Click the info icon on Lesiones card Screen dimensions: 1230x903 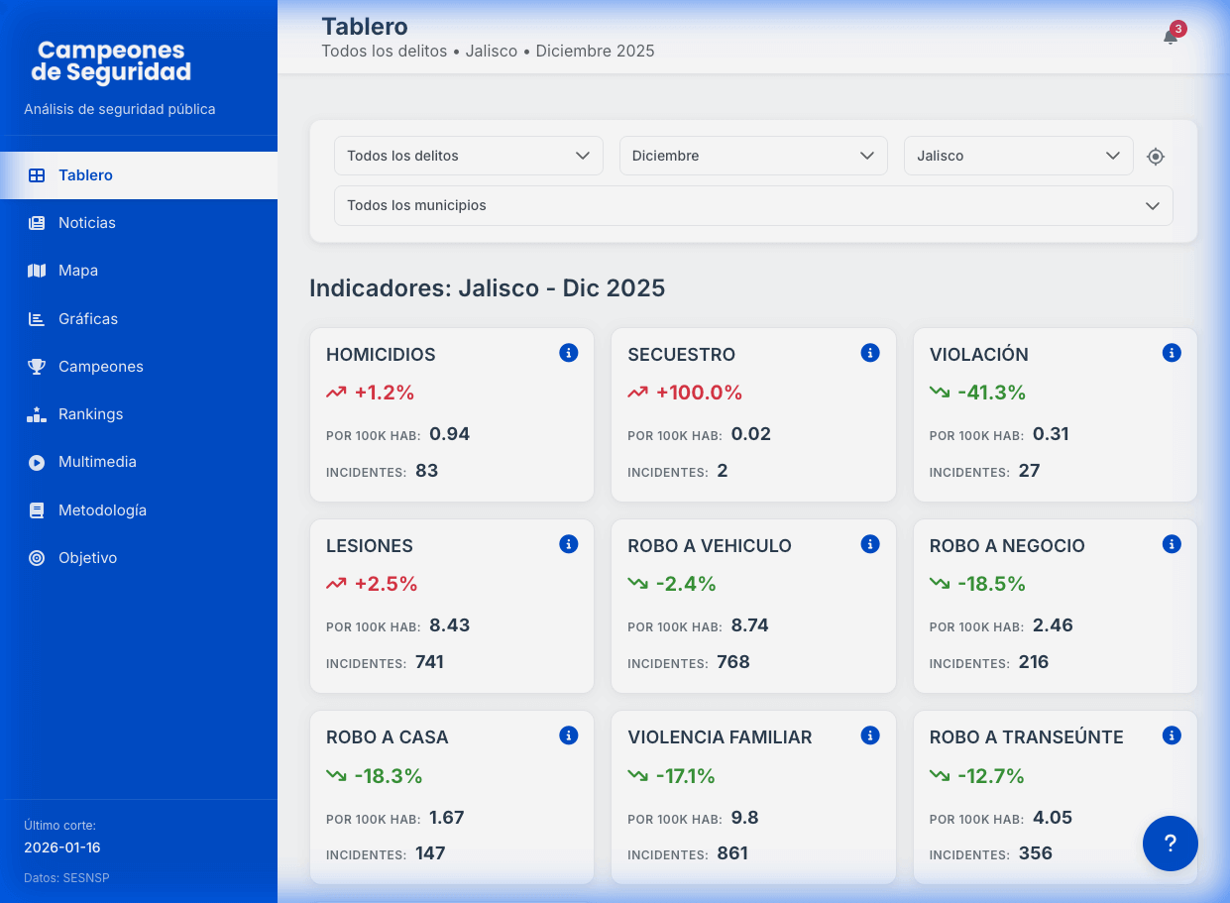(x=568, y=544)
